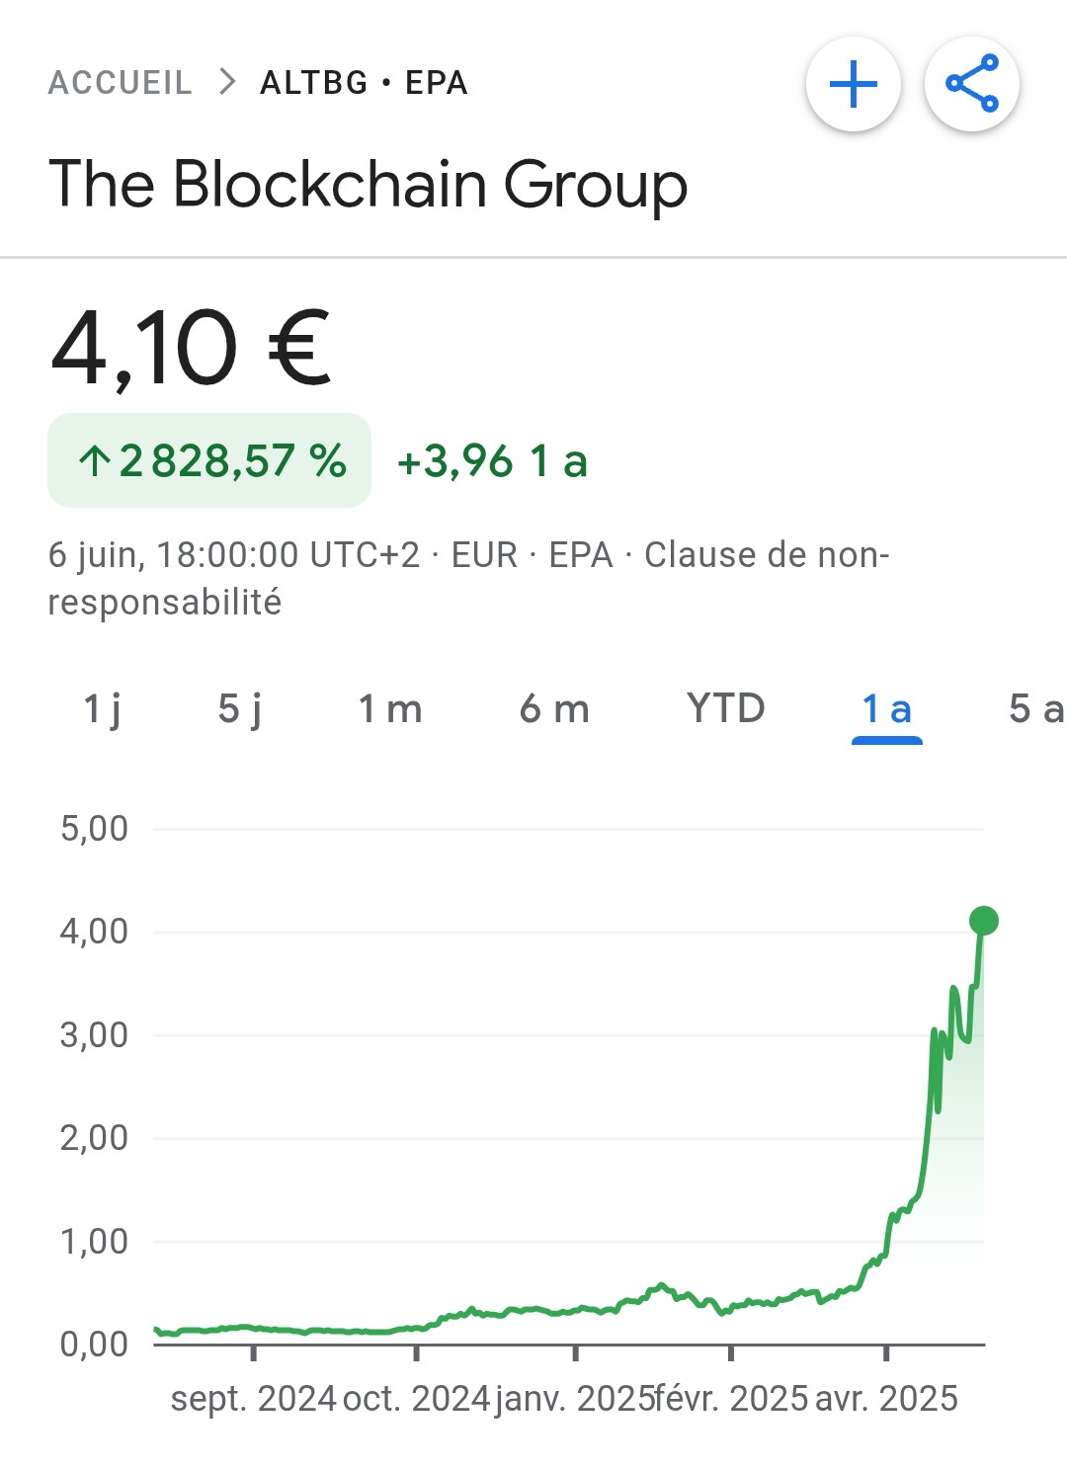This screenshot has height=1470, width=1067.
Task: Open ALTBG • EPA breadcrumb
Action: 364,82
